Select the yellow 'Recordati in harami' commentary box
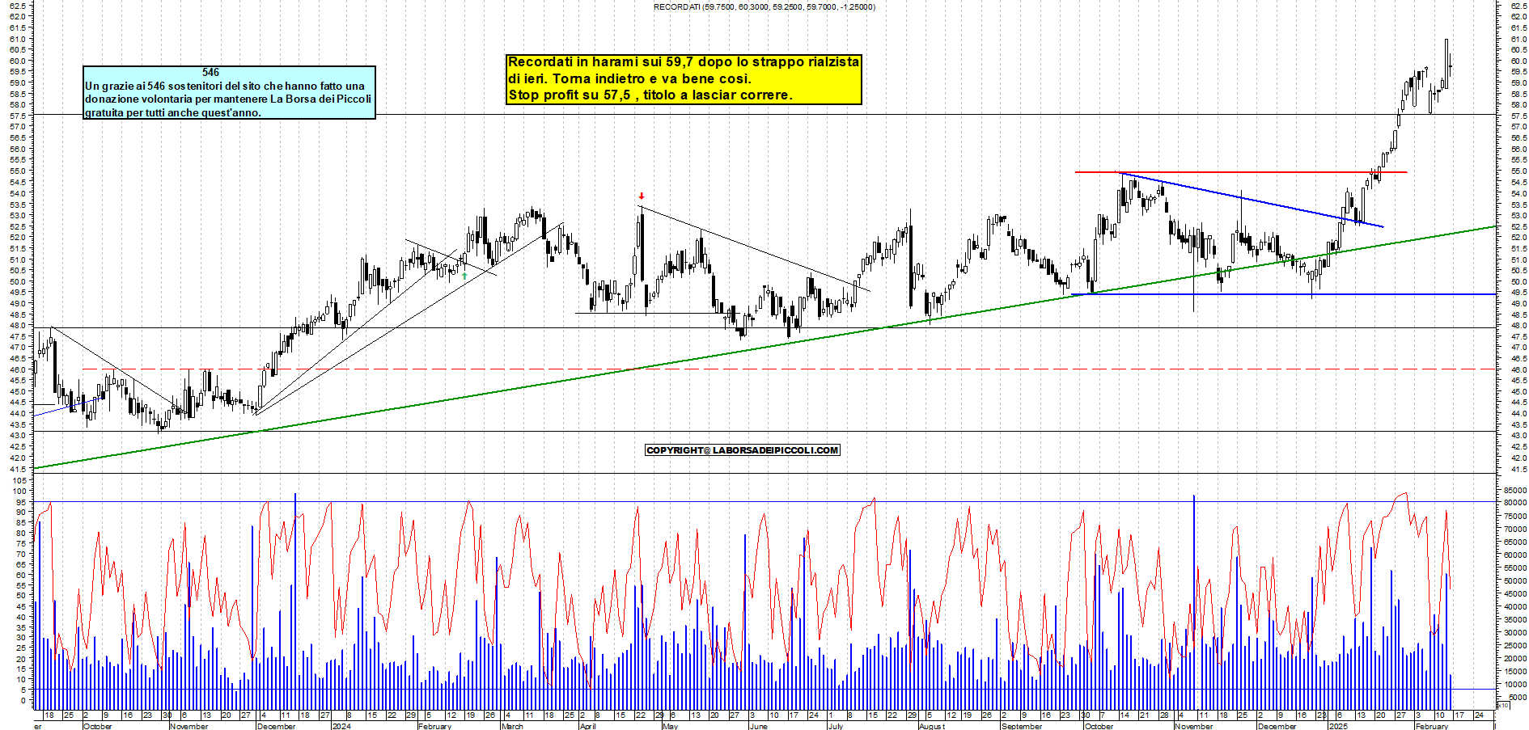Viewport: 1529px width, 730px height. click(x=684, y=79)
